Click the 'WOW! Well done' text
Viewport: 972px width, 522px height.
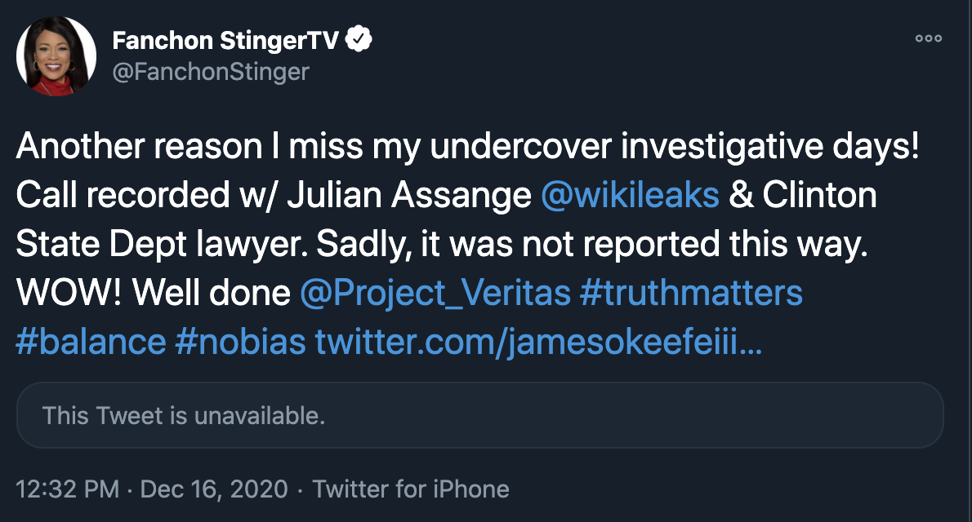coord(153,293)
